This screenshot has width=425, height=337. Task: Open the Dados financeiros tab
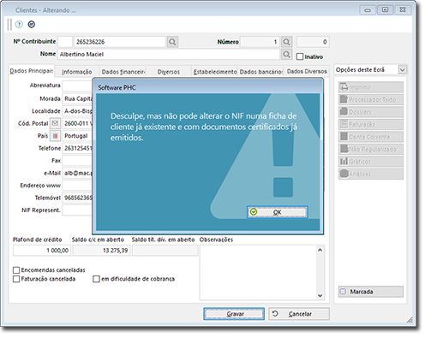[x=123, y=72]
